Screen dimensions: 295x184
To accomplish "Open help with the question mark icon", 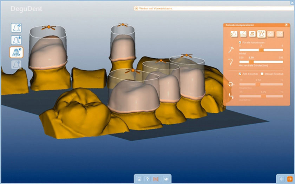I will 147,179.
